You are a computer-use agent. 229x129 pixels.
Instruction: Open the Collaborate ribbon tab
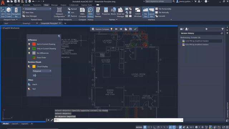click(x=74, y=5)
